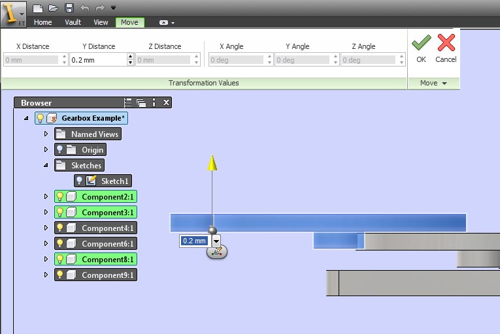Viewport: 500px width, 334px height.
Task: Select the Named Views node
Action: (88, 134)
